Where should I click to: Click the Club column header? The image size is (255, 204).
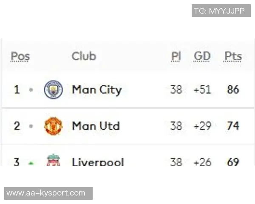pyautogui.click(x=84, y=56)
